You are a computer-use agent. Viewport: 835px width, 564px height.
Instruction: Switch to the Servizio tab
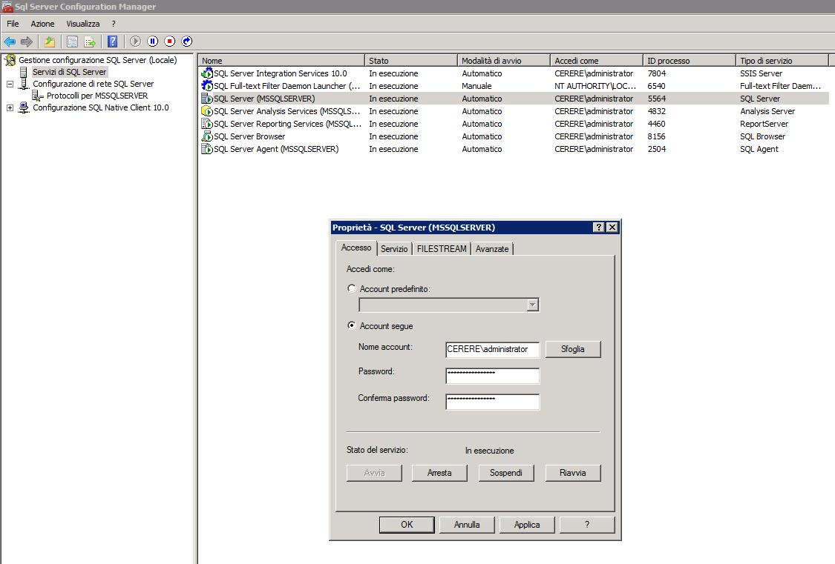pyautogui.click(x=394, y=249)
